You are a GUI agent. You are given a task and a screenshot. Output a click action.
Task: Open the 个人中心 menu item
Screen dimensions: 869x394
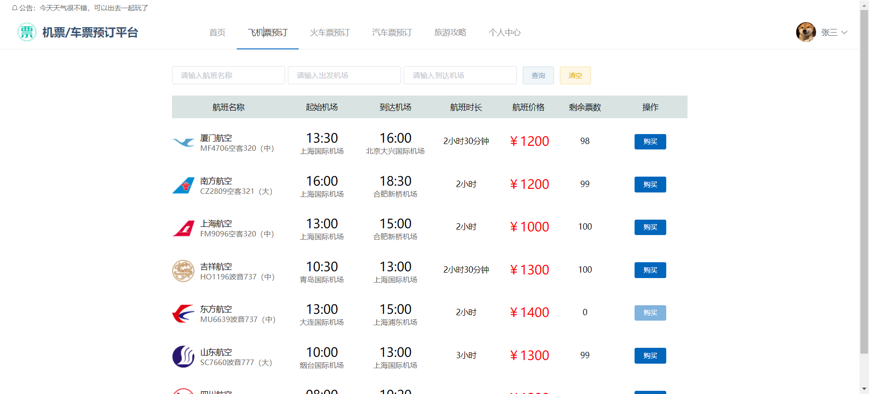(504, 33)
